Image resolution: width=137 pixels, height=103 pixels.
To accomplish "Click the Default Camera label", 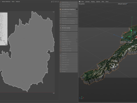I will [x=122, y=4].
